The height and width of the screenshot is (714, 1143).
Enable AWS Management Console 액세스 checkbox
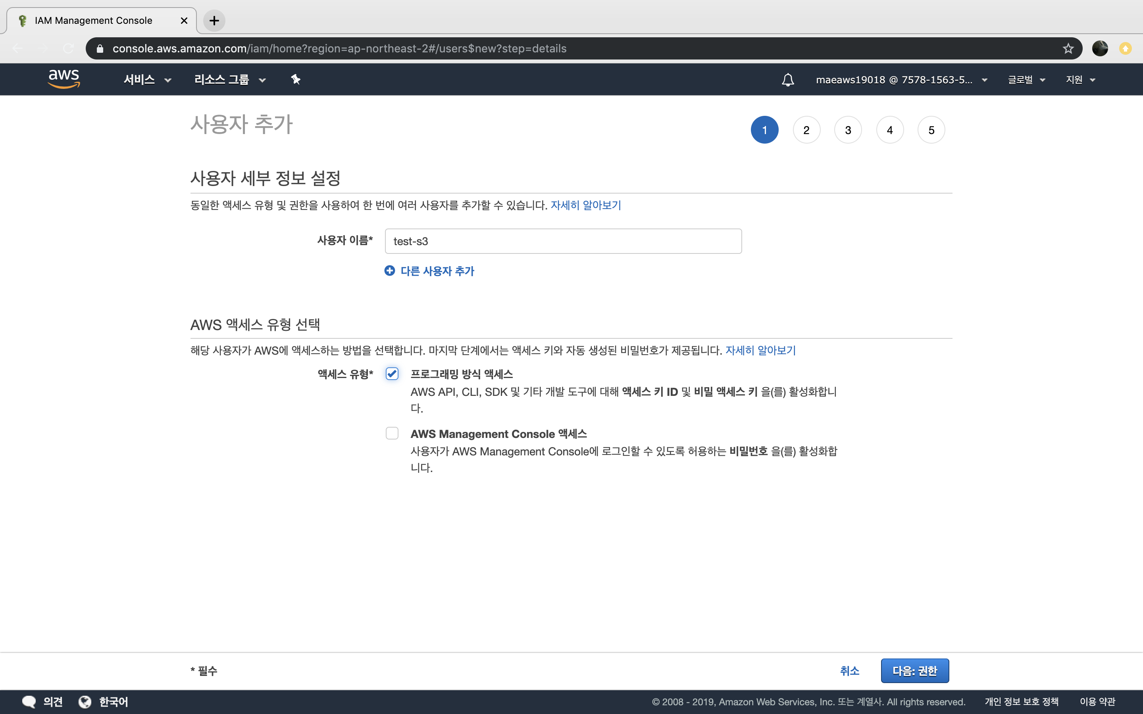pos(392,433)
